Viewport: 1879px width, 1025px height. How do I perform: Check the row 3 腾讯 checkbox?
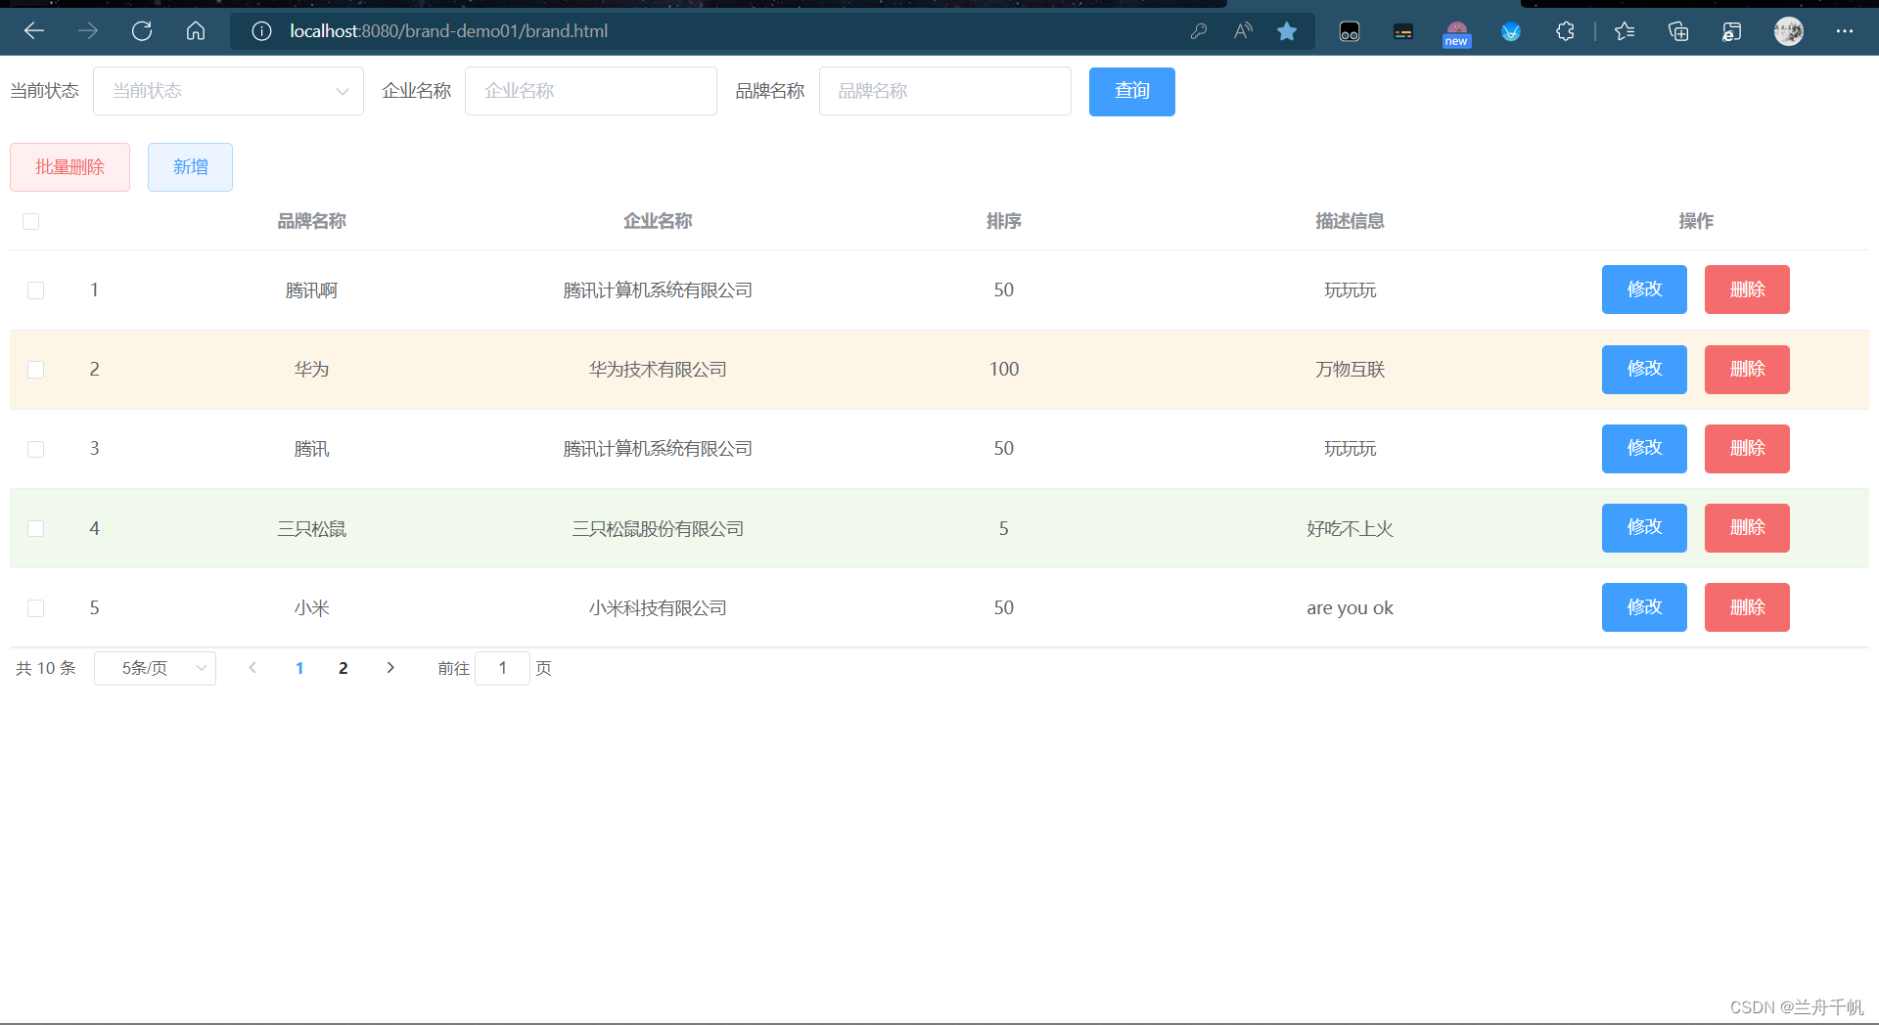click(36, 449)
